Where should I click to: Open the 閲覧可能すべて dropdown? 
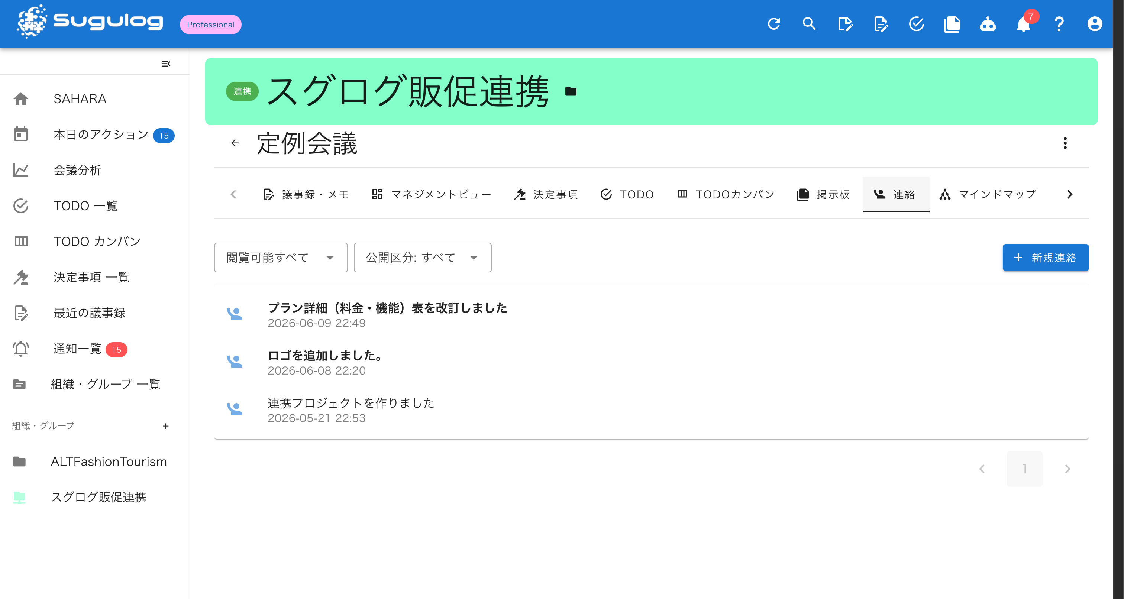click(x=281, y=258)
